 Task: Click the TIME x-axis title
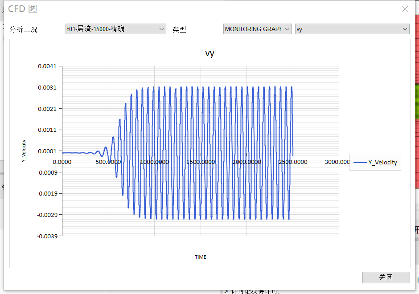pyautogui.click(x=201, y=257)
